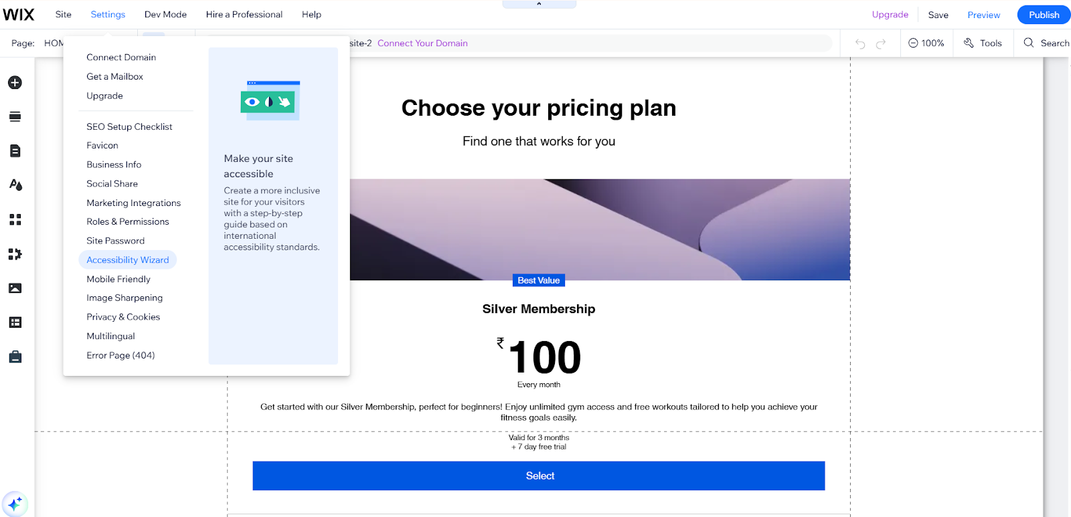Viewport: 1071px width, 517px height.
Task: Click the Undo arrow
Action: pyautogui.click(x=860, y=43)
